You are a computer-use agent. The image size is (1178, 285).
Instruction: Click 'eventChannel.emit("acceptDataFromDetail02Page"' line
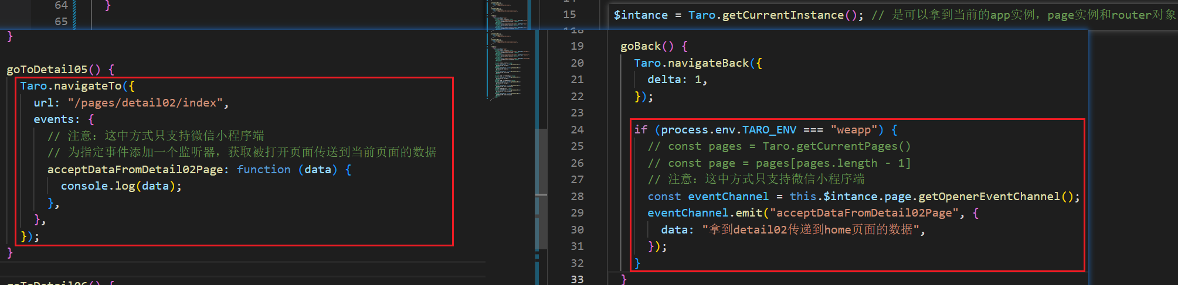tap(813, 213)
